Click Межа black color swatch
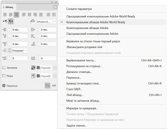 click(x=38, y=76)
